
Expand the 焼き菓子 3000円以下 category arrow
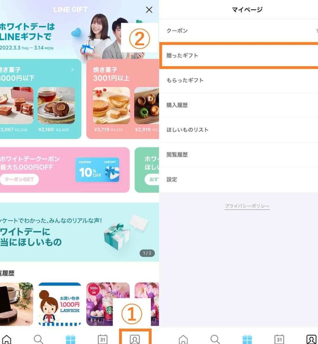tap(72, 70)
